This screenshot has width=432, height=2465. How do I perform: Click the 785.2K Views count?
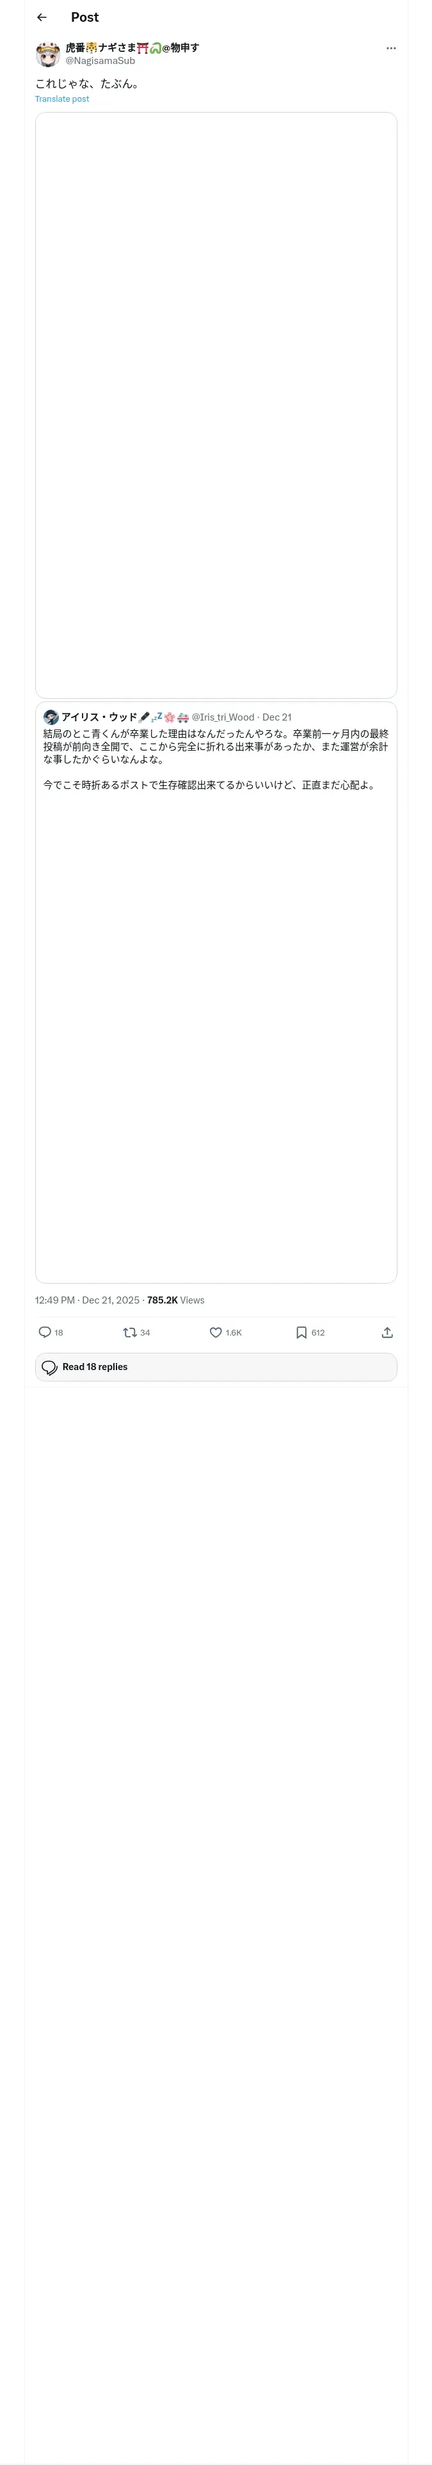point(175,1300)
